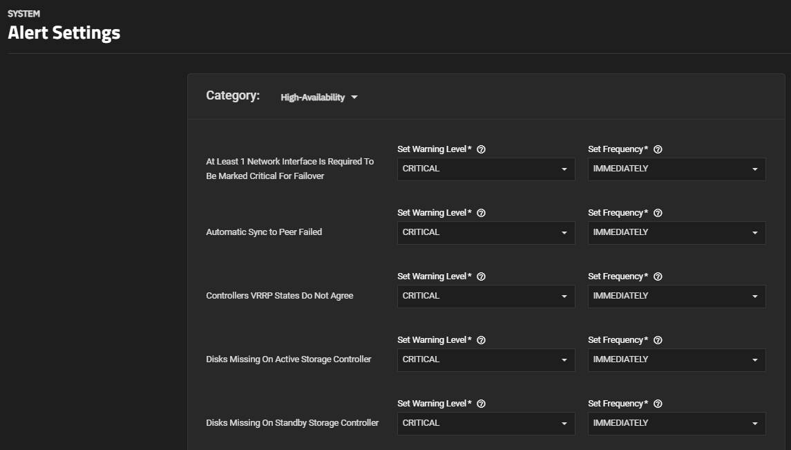Image resolution: width=791 pixels, height=450 pixels.
Task: Open warning level dropdown for Network Interface failover alert
Action: point(486,169)
